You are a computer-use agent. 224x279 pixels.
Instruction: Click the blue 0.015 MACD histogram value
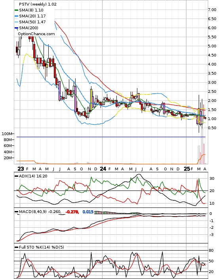click(88, 212)
